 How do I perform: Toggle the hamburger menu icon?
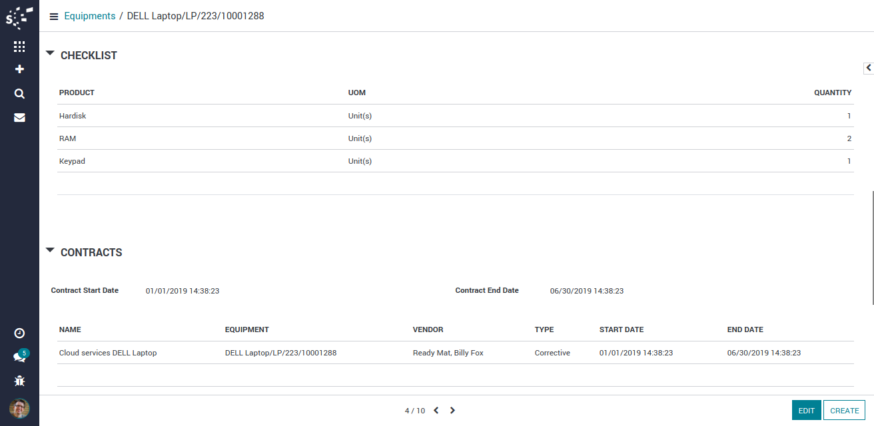pos(54,17)
